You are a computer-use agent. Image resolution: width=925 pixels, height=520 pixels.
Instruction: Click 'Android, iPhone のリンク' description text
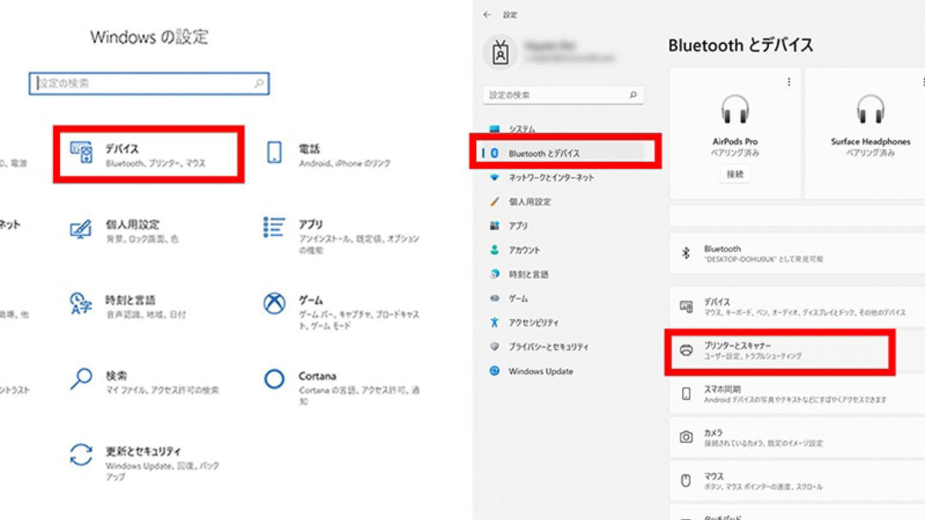pyautogui.click(x=345, y=164)
